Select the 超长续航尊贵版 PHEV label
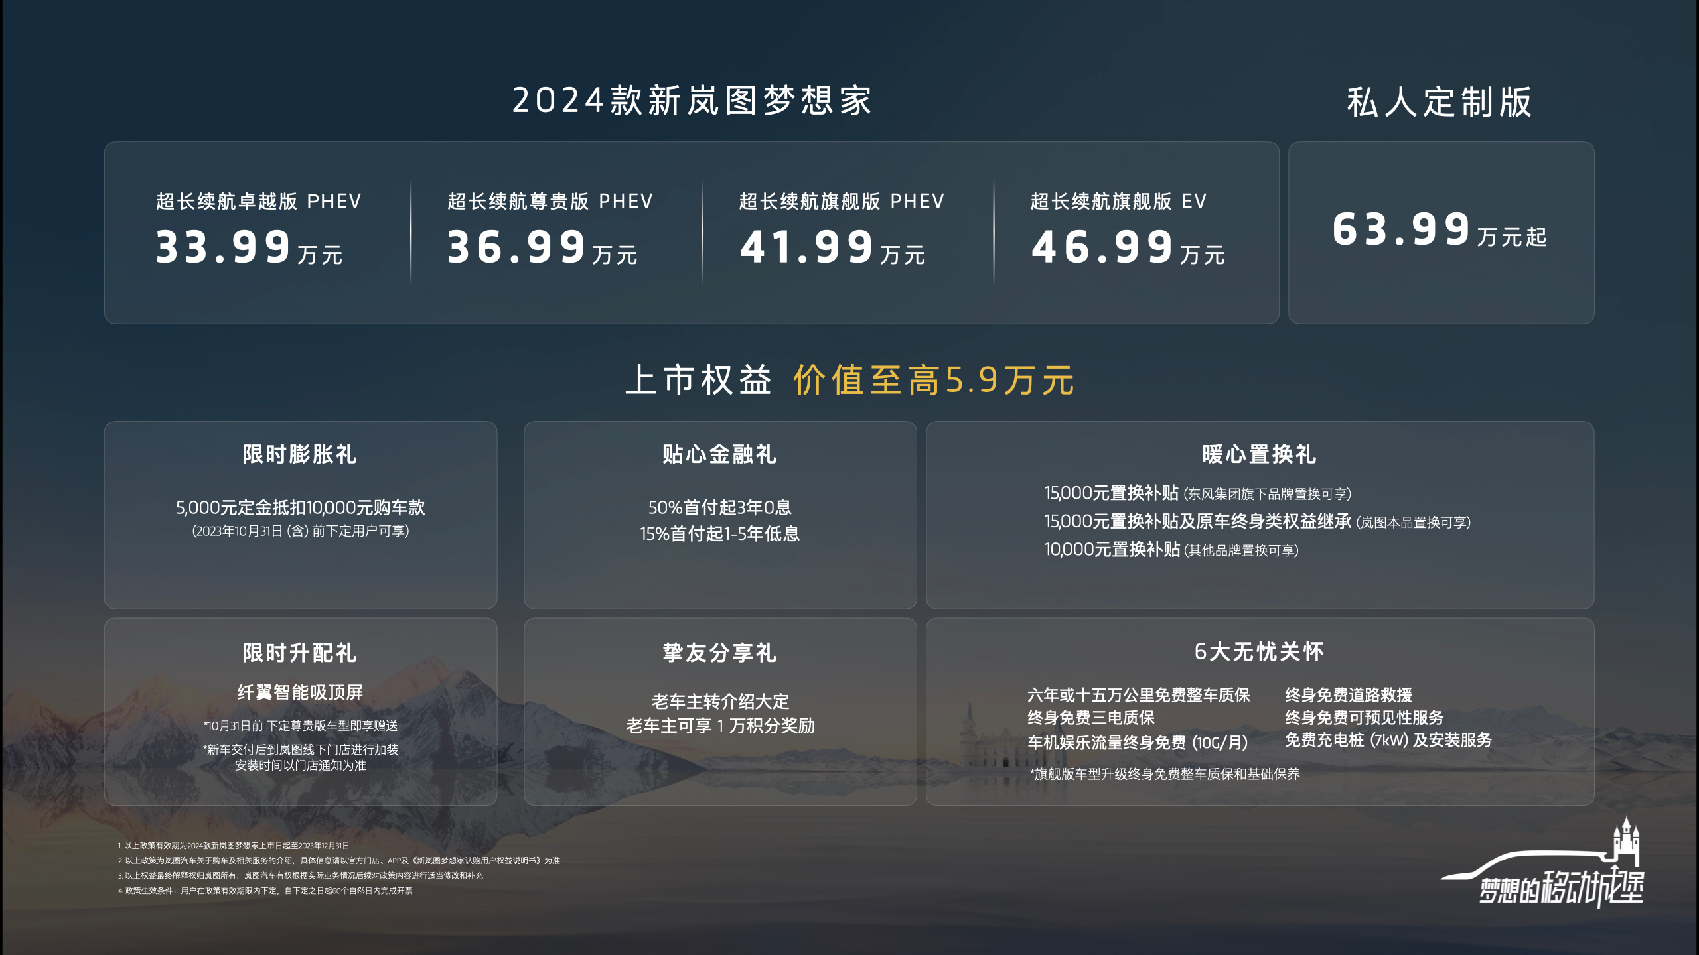1699x955 pixels. tap(550, 201)
